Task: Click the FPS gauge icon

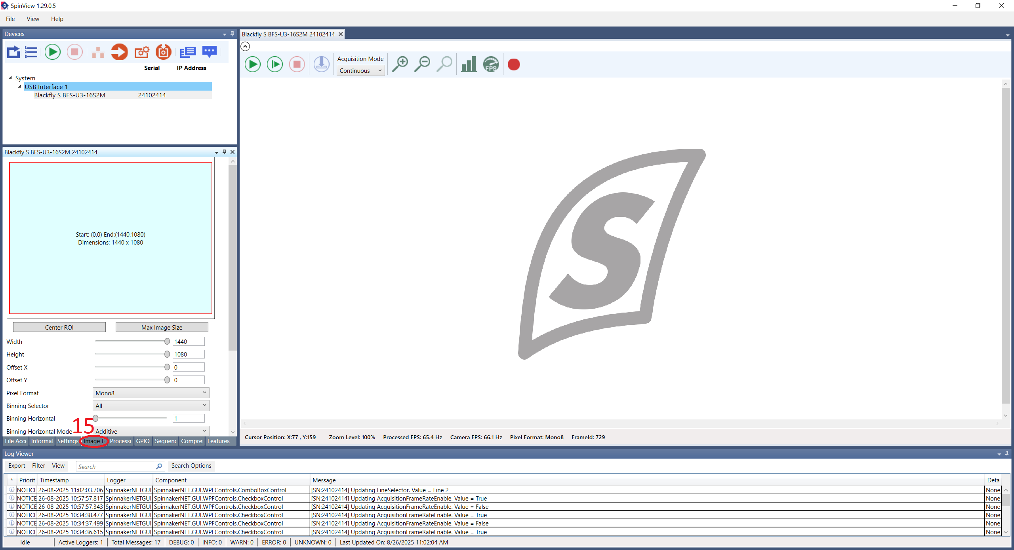Action: (x=491, y=64)
